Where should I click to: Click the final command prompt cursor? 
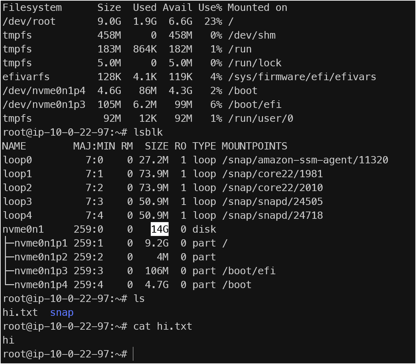(x=133, y=354)
